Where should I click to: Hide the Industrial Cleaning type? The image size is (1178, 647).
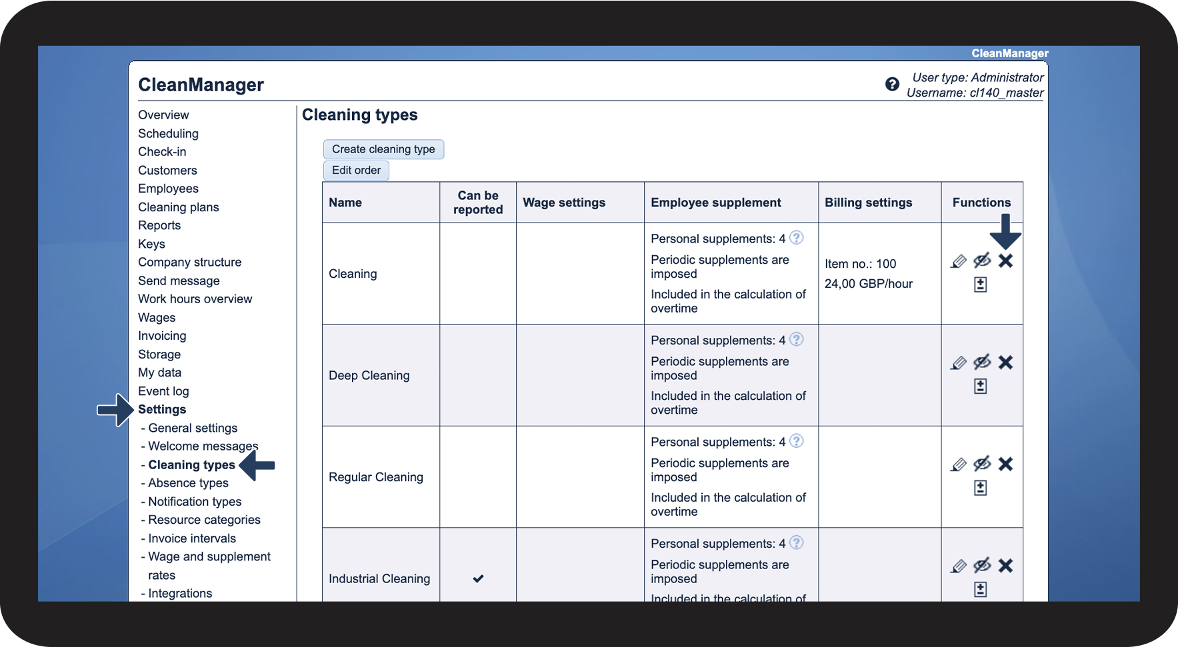coord(982,566)
